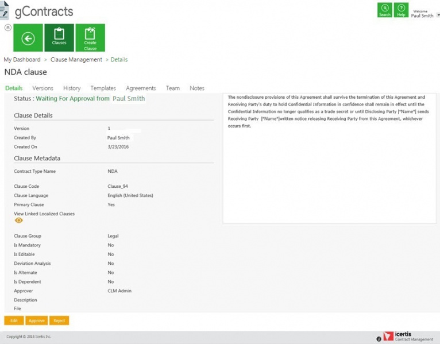
Task: Select the Details tab
Action: pos(14,88)
